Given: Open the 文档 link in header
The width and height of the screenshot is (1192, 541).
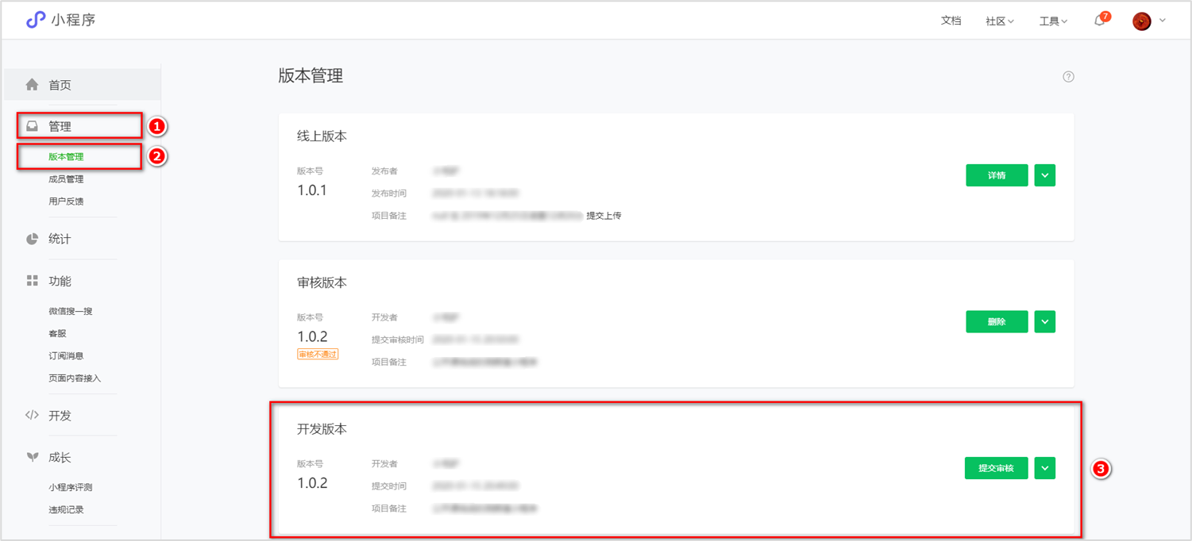Looking at the screenshot, I should click(951, 21).
